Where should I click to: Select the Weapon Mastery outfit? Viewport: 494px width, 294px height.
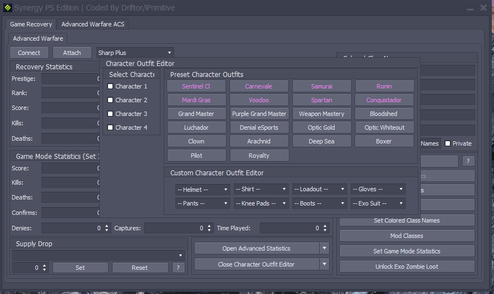[321, 114]
